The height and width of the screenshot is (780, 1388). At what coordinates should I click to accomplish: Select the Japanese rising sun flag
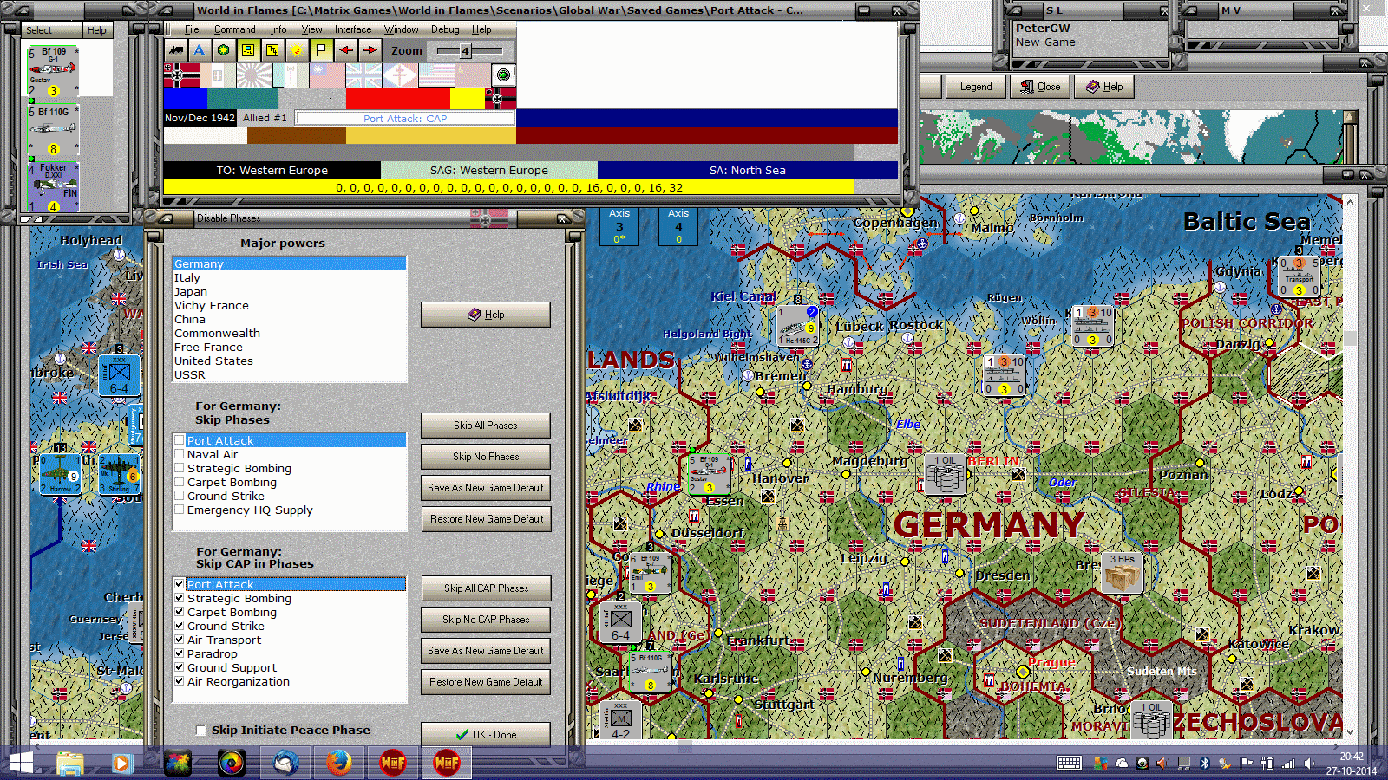[x=254, y=75]
